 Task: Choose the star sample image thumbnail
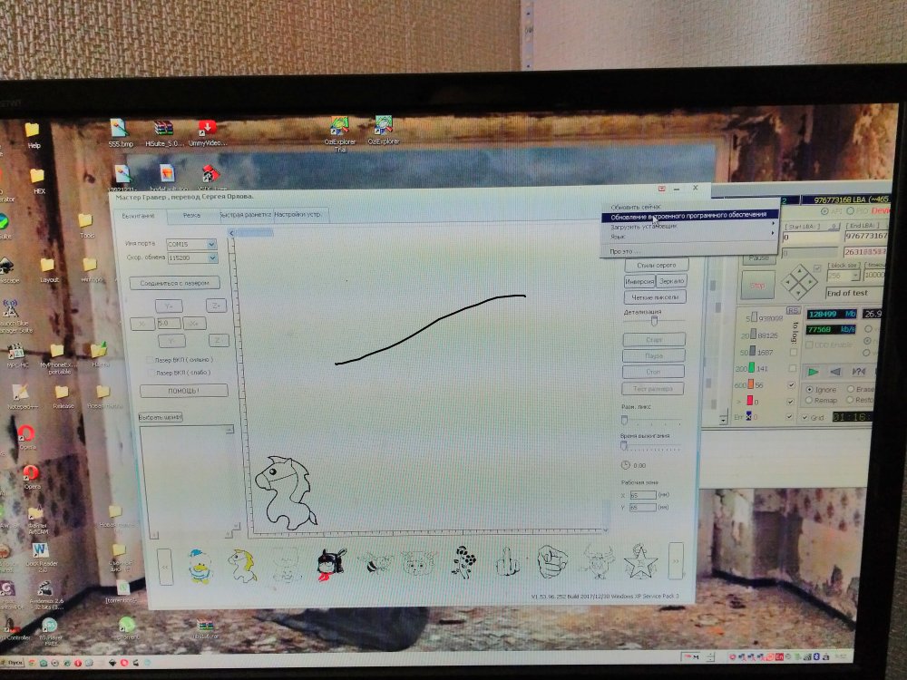pos(641,560)
